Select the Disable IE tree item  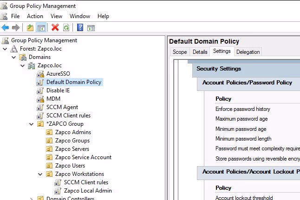click(x=58, y=90)
